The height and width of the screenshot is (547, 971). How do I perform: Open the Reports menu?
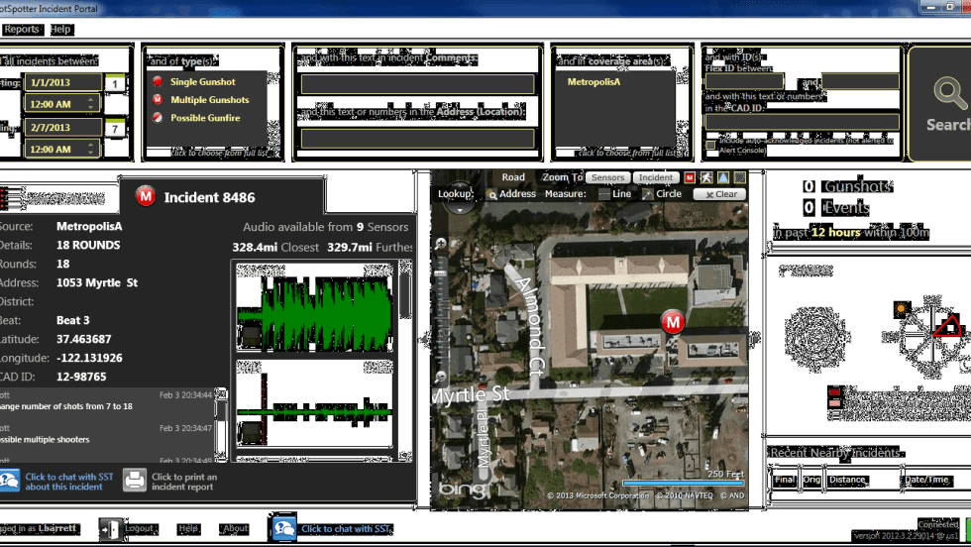click(21, 30)
